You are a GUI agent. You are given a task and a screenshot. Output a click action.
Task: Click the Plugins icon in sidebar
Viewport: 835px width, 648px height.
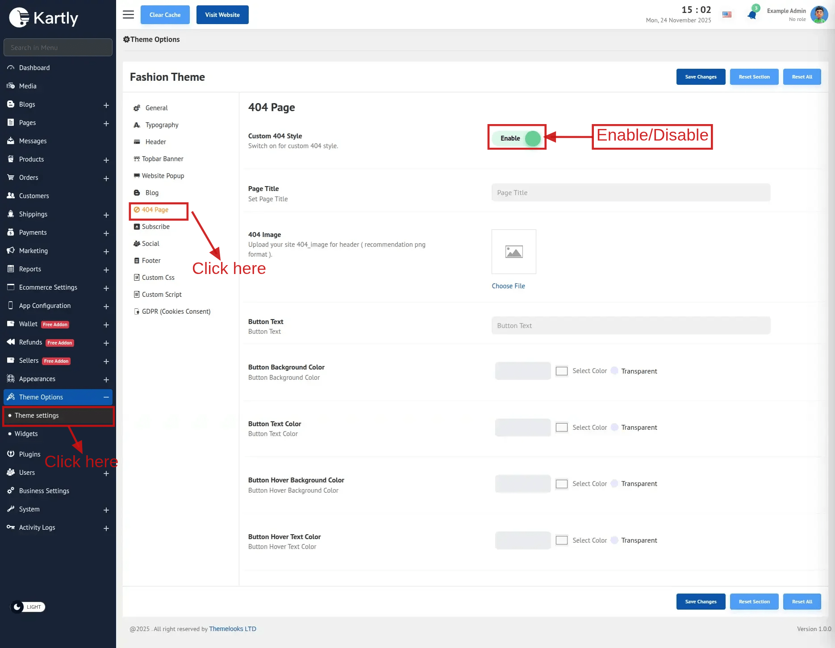pyautogui.click(x=11, y=454)
